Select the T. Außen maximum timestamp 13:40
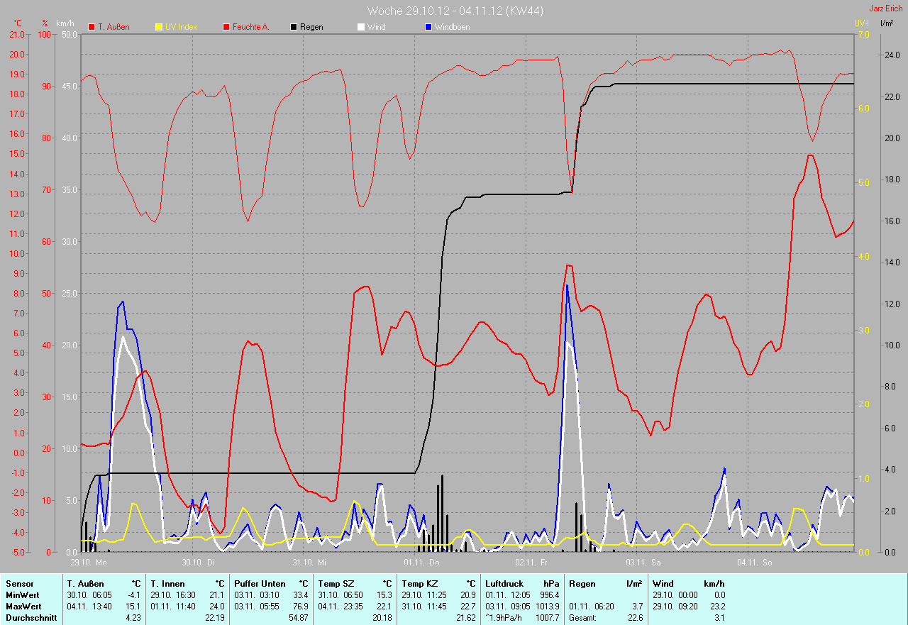Screen dimensions: 908x625 [x=101, y=607]
